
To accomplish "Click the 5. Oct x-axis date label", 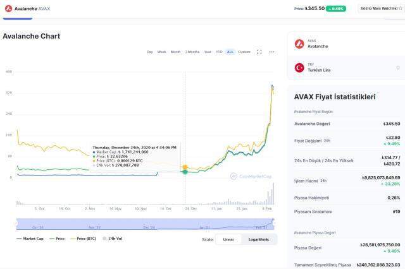I will [x=39, y=208].
